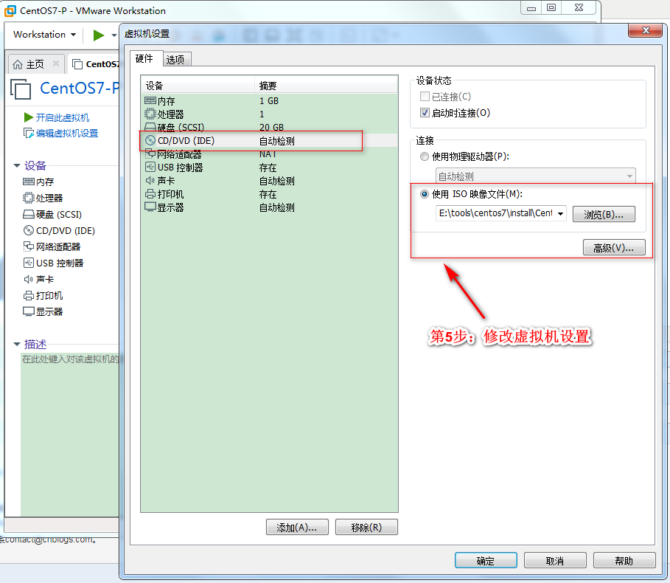Open the ISO image path dropdown arrow
Image resolution: width=670 pixels, height=583 pixels.
(x=560, y=213)
